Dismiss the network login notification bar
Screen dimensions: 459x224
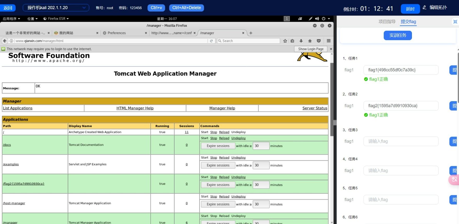(331, 49)
